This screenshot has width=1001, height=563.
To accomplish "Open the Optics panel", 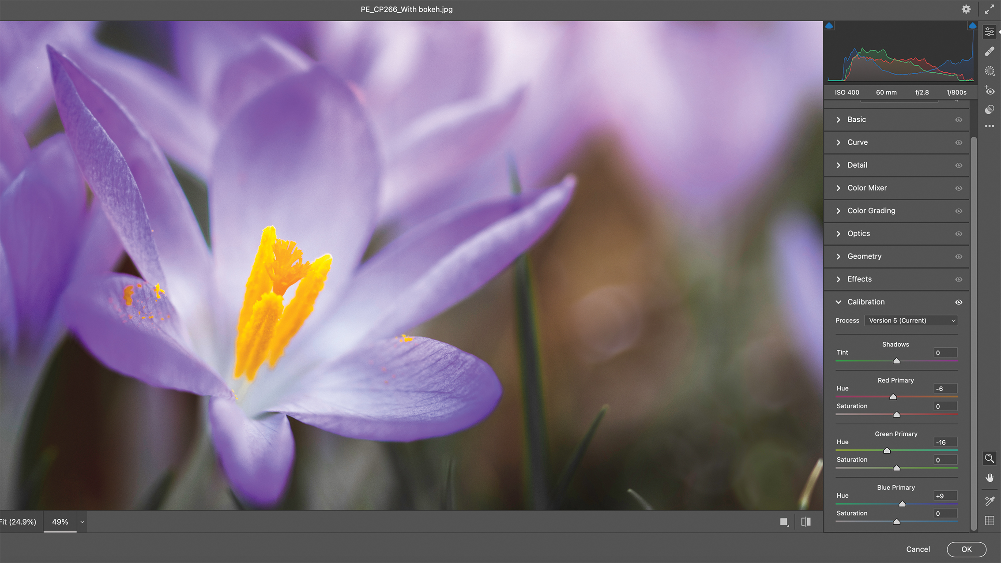I will [x=858, y=233].
